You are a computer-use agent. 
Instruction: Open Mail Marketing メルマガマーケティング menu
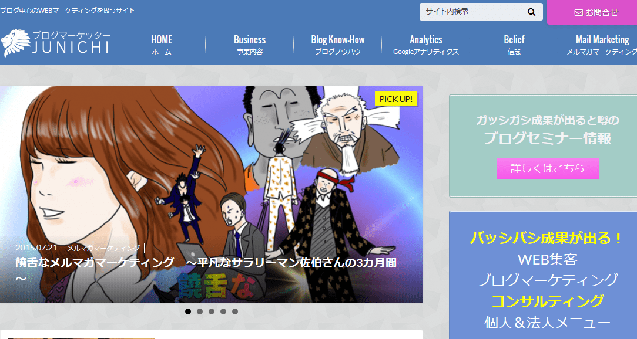point(602,45)
